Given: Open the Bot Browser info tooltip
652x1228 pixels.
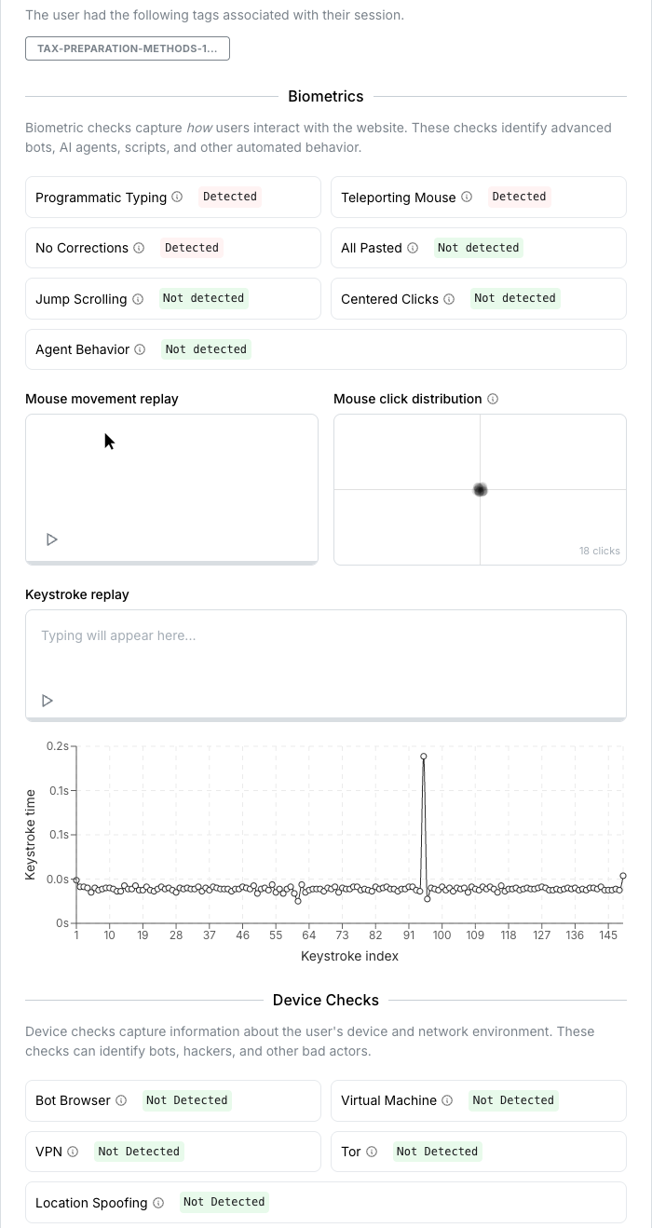Looking at the screenshot, I should coord(121,1100).
